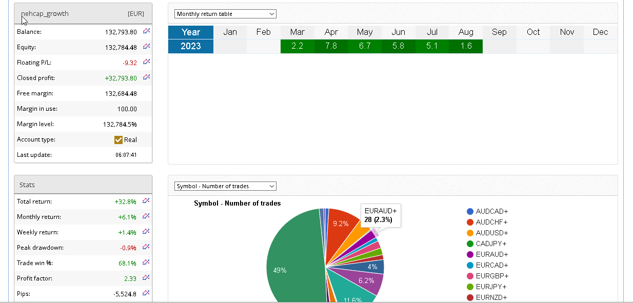Click the Year column header

tap(191, 32)
